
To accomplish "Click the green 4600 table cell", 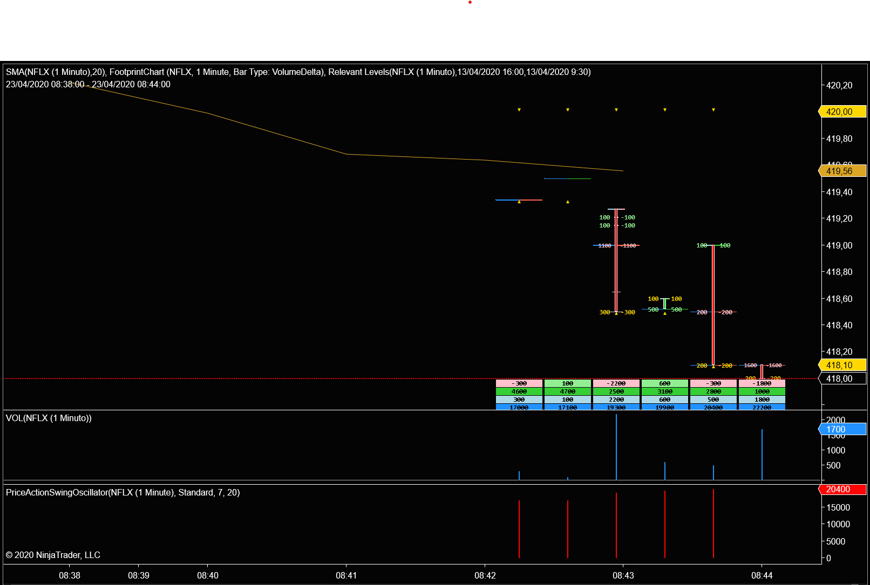I will 519,391.
